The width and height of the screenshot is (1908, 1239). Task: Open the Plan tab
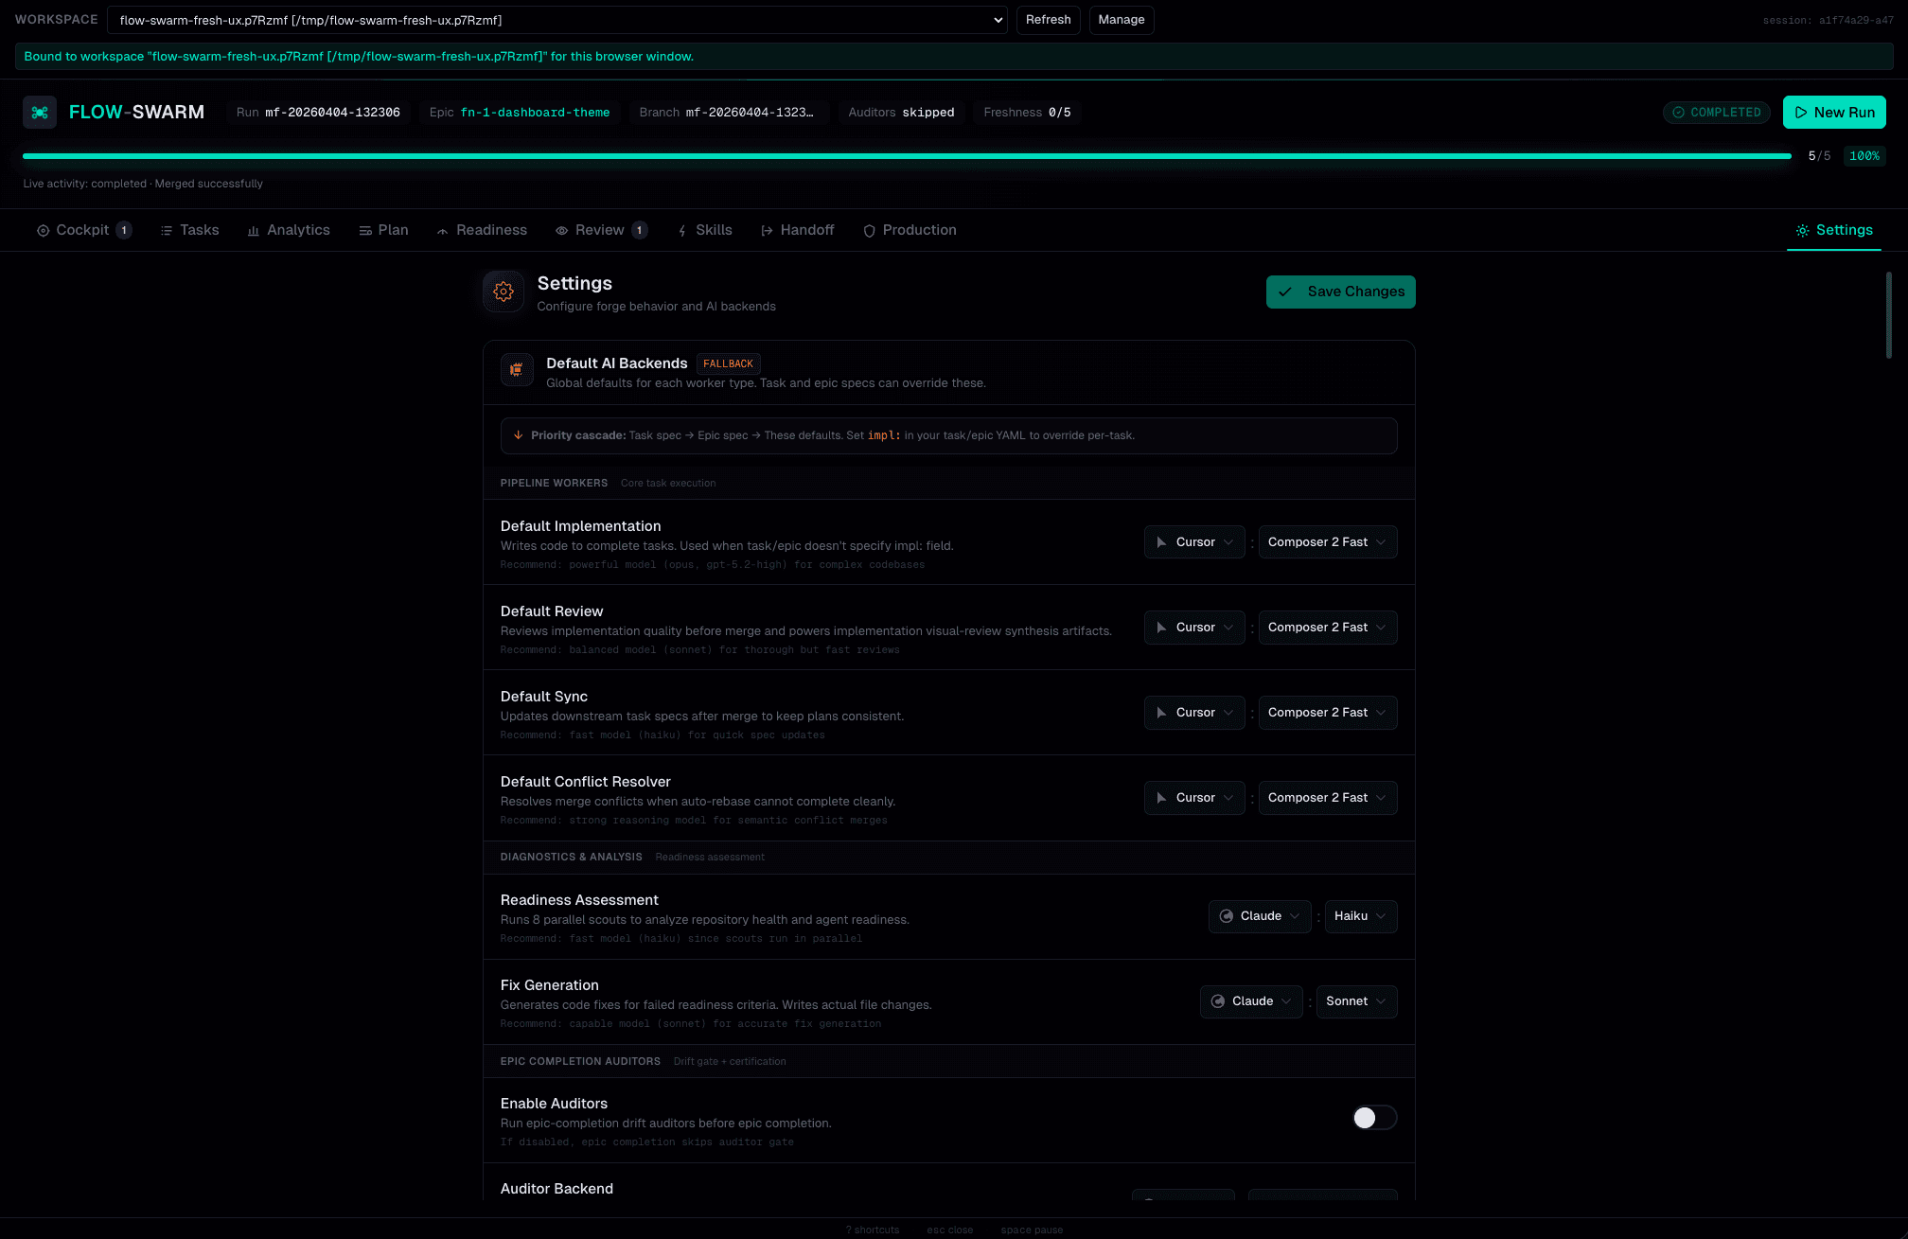(383, 230)
